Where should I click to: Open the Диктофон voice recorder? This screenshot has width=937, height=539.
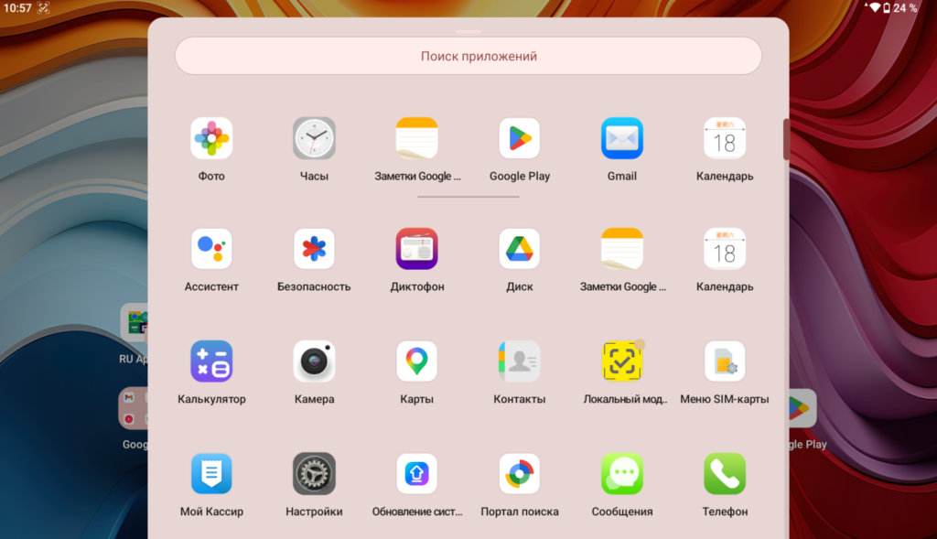click(416, 249)
